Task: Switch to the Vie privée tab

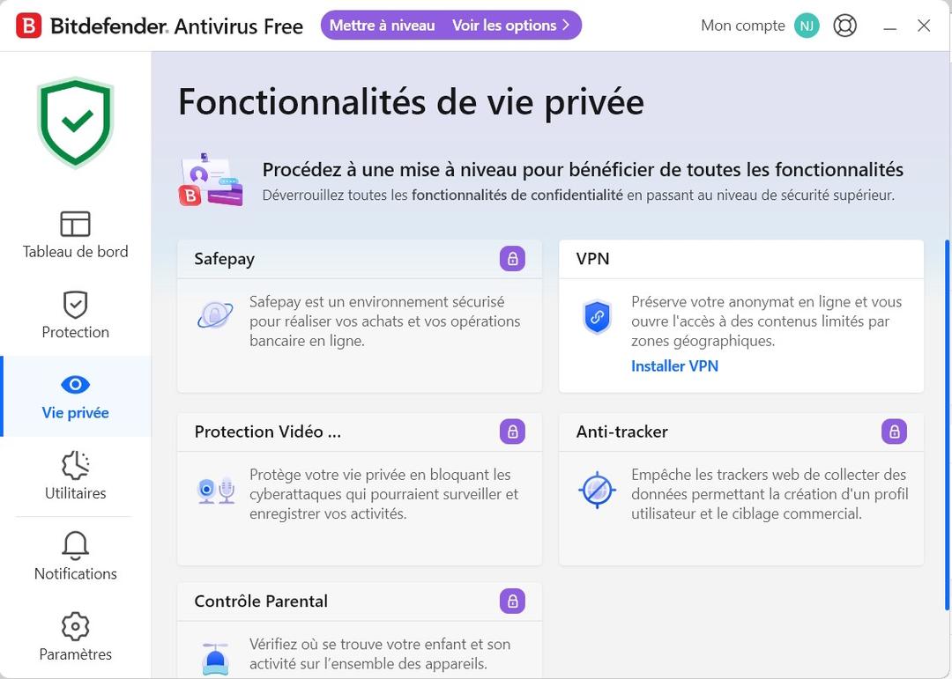Action: click(x=75, y=396)
